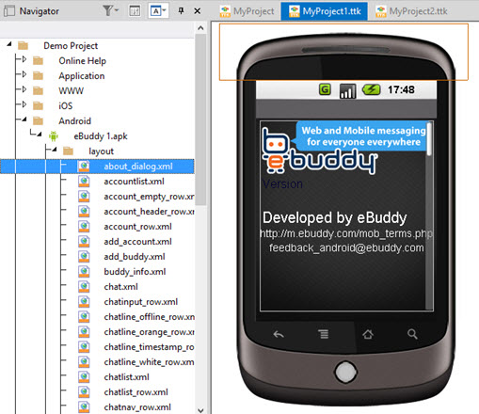Screen dimensions: 479x414
Task: Select the Demo Project folder icon
Action: tap(23, 46)
